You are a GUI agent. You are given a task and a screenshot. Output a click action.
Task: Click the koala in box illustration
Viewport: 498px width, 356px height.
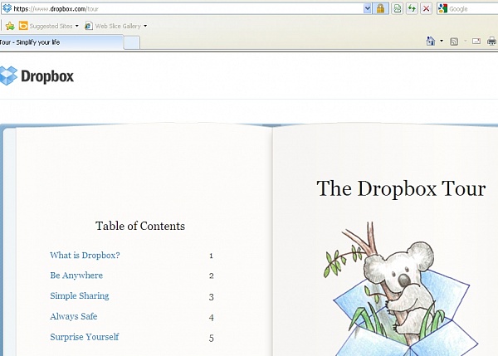(401, 289)
